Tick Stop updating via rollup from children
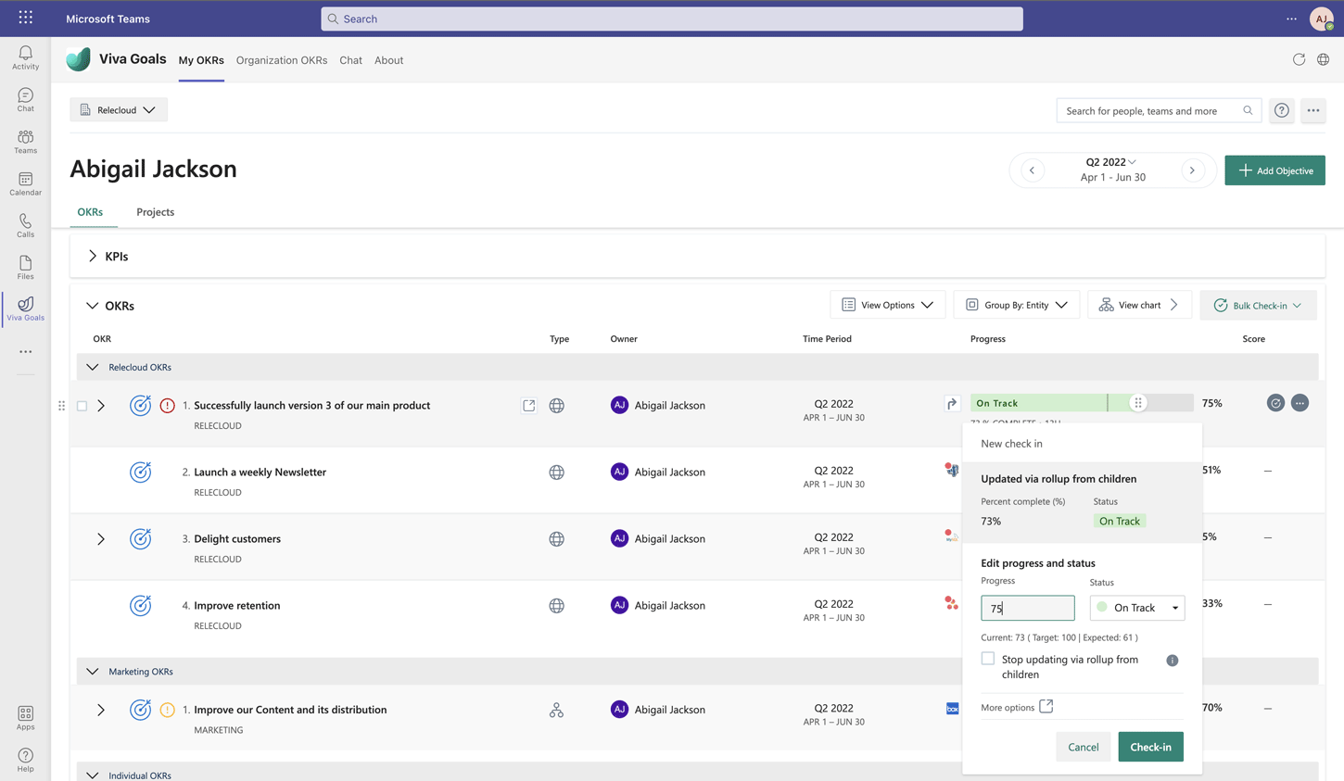The width and height of the screenshot is (1344, 781). pyautogui.click(x=988, y=659)
